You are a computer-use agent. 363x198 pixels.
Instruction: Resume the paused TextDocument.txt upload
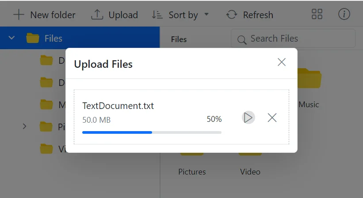click(248, 117)
